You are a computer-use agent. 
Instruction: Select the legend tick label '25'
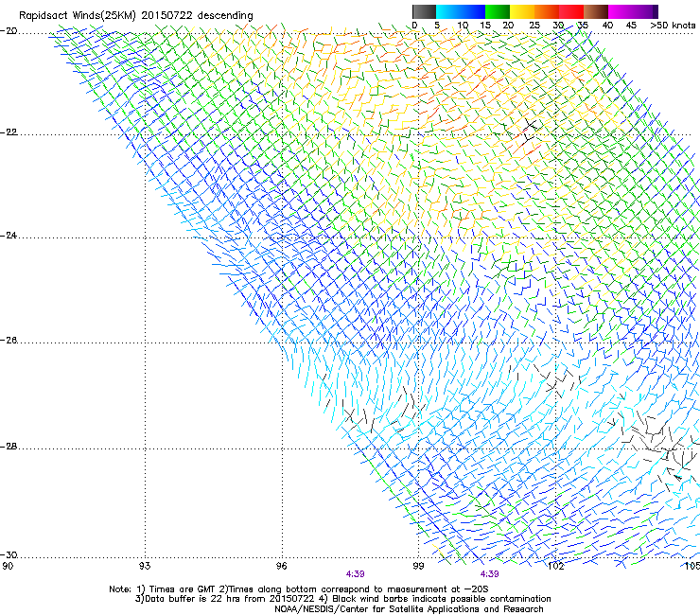click(x=534, y=26)
